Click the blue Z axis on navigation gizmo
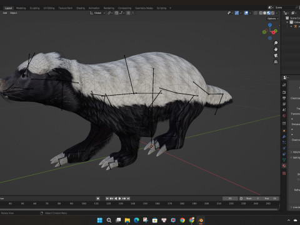 point(270,25)
